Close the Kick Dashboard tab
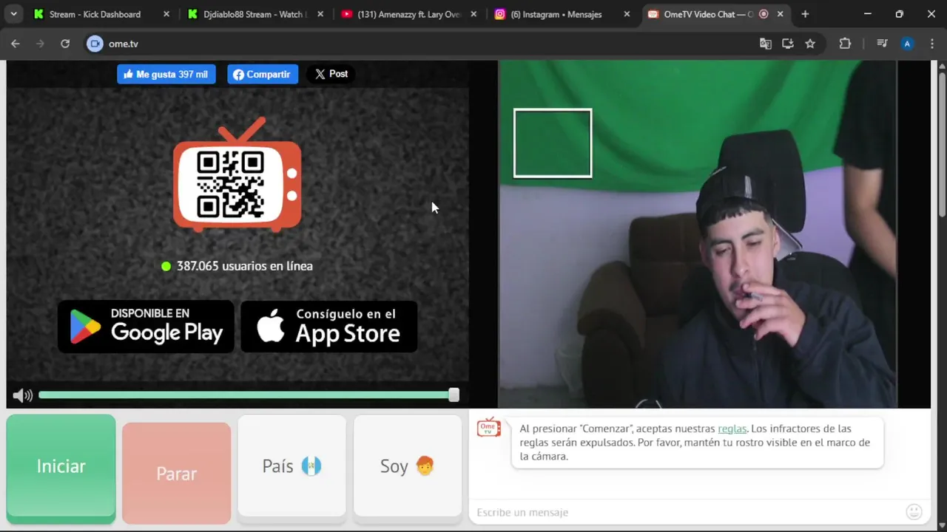Viewport: 947px width, 532px height. coord(166,14)
